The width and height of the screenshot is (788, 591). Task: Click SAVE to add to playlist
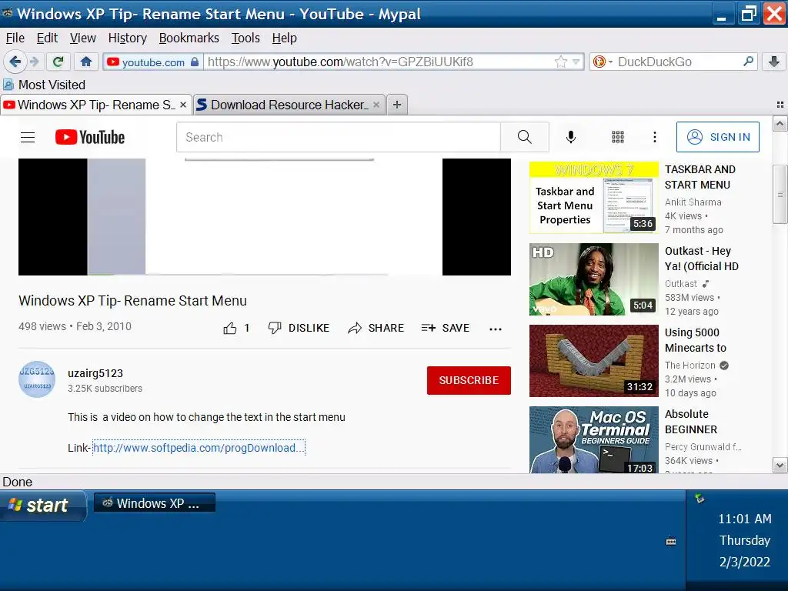pos(446,328)
